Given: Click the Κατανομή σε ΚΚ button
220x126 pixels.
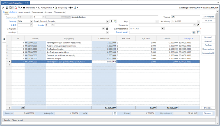Looking at the screenshot, I should pyautogui.click(x=208, y=53).
